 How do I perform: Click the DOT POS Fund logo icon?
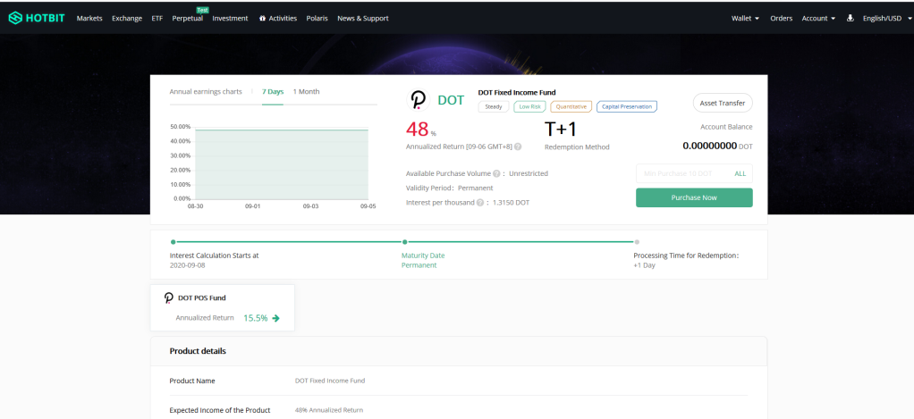(169, 298)
